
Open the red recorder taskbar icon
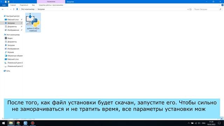click(33, 123)
